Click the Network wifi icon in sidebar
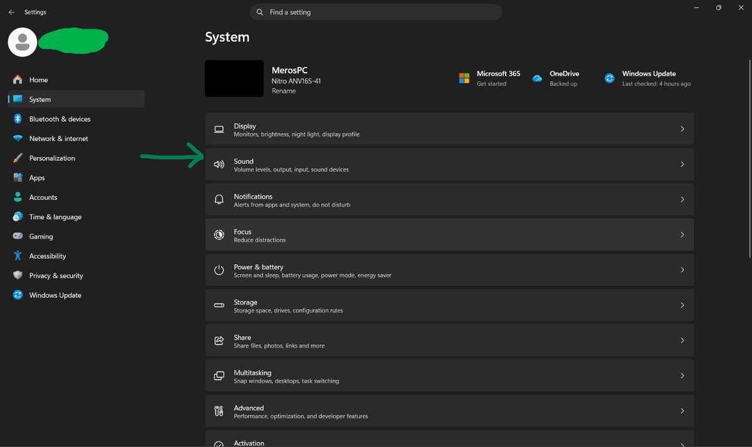This screenshot has height=447, width=752. pyautogui.click(x=18, y=138)
